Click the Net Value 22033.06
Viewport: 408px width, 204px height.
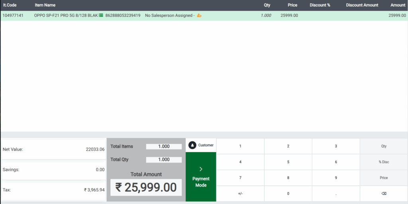click(95, 149)
